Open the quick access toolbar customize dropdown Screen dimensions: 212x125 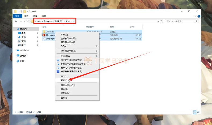[x=28, y=12]
